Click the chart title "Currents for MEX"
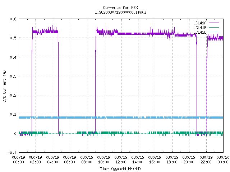This screenshot has height=172, width=230. tap(120, 8)
